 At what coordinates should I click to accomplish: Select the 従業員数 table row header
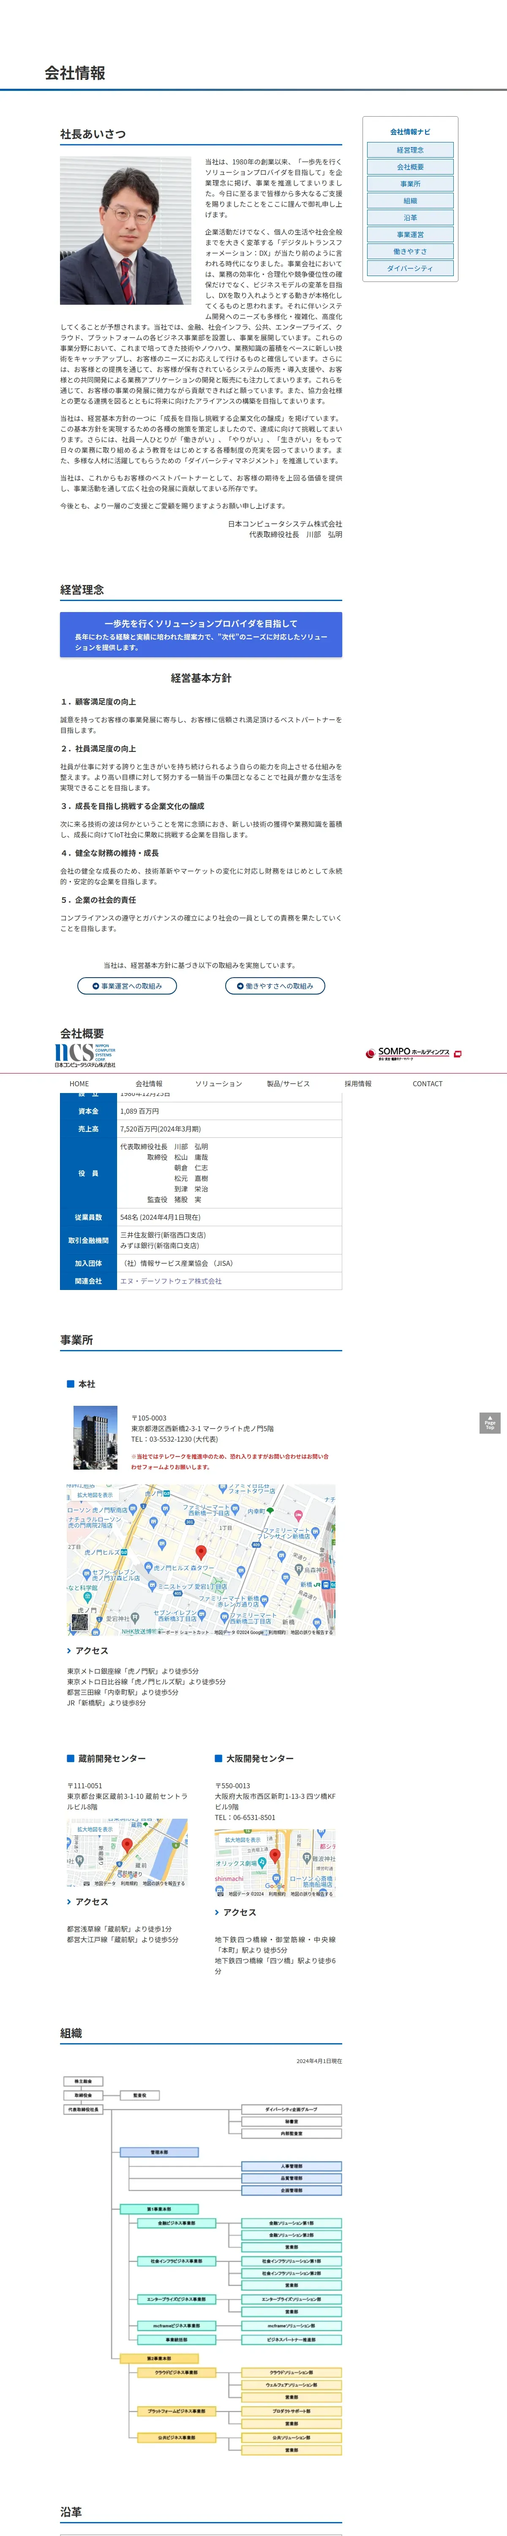pos(89,1217)
